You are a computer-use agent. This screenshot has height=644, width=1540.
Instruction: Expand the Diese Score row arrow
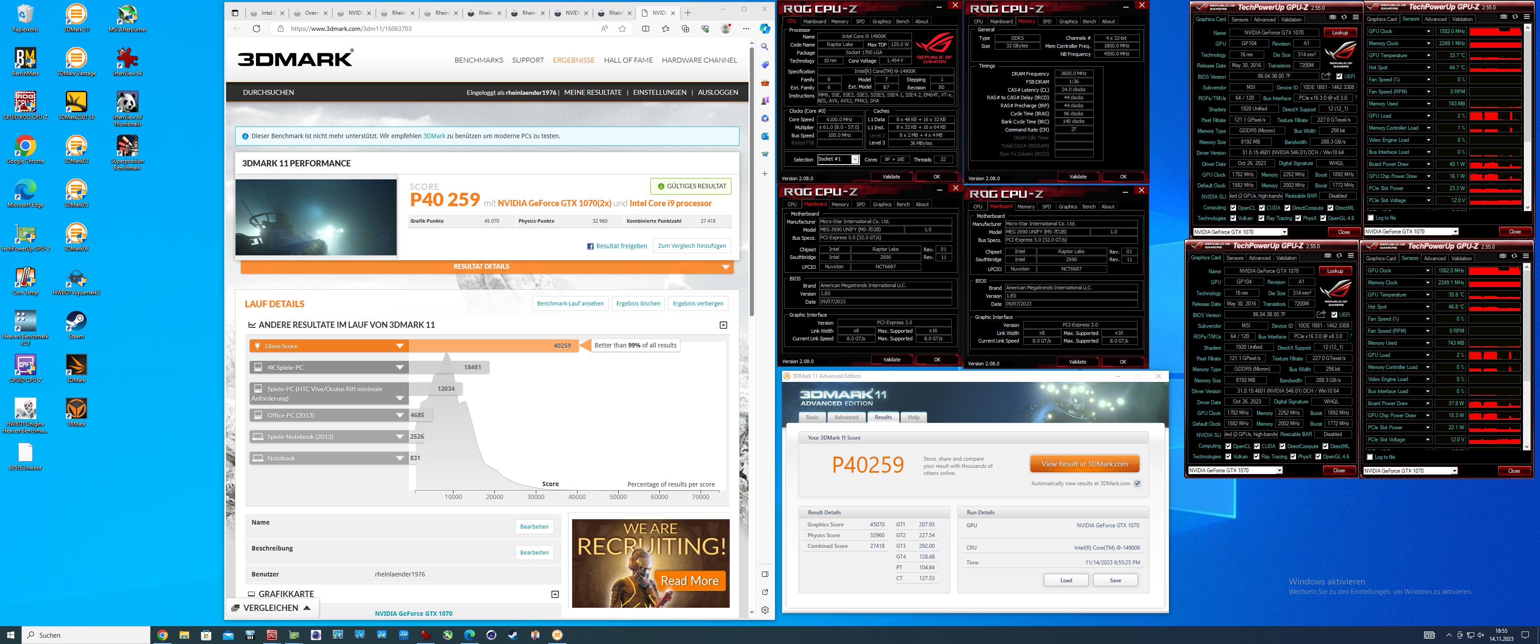(x=400, y=346)
